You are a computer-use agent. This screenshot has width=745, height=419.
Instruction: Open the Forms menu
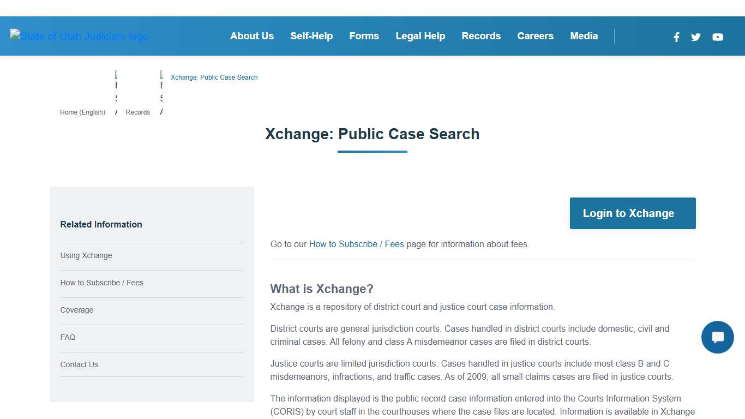(364, 36)
